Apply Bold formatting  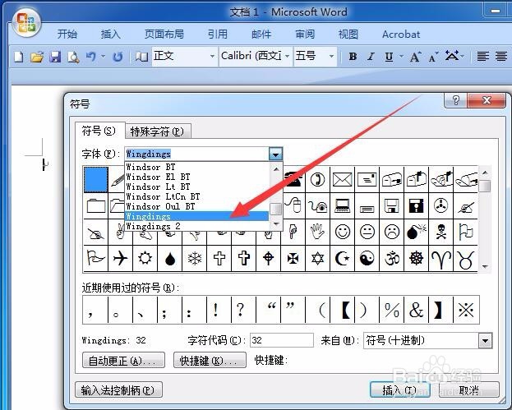coord(353,57)
